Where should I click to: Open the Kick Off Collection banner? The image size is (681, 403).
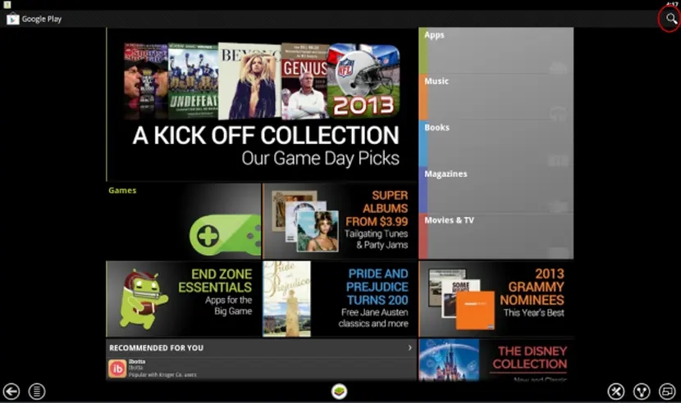point(262,105)
